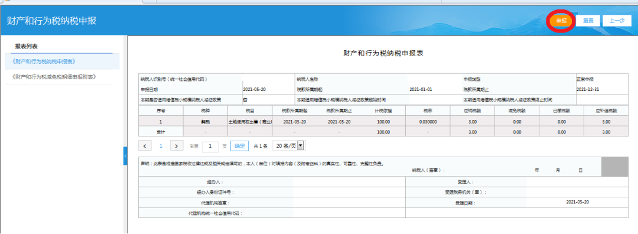This screenshot has height=234, width=638.
Task: Click the 受理日期 value 2021-05-20
Action: [577, 202]
